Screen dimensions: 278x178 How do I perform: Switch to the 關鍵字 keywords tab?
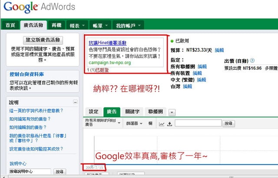[x=132, y=112]
